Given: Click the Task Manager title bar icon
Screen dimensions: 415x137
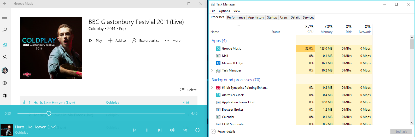Looking at the screenshot, I should [x=213, y=4].
